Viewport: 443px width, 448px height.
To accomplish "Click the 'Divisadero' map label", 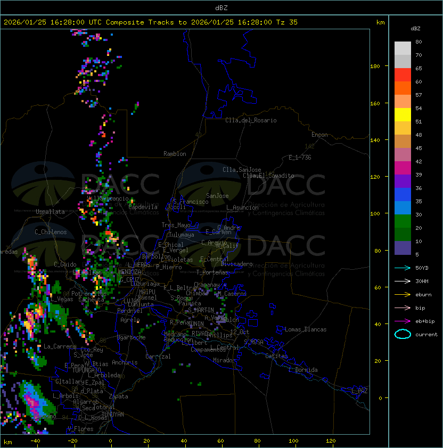I will (x=236, y=264).
